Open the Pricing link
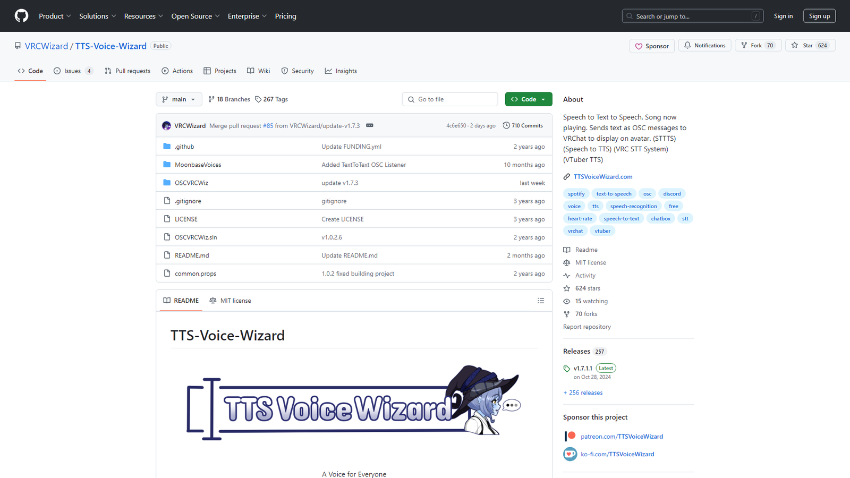850x478 pixels. click(286, 16)
